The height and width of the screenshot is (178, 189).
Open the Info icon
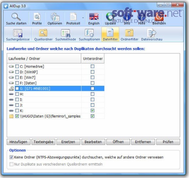coord(127,19)
